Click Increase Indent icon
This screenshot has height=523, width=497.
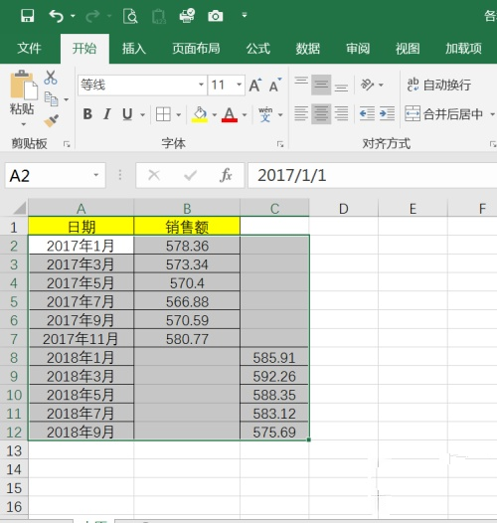[x=387, y=113]
